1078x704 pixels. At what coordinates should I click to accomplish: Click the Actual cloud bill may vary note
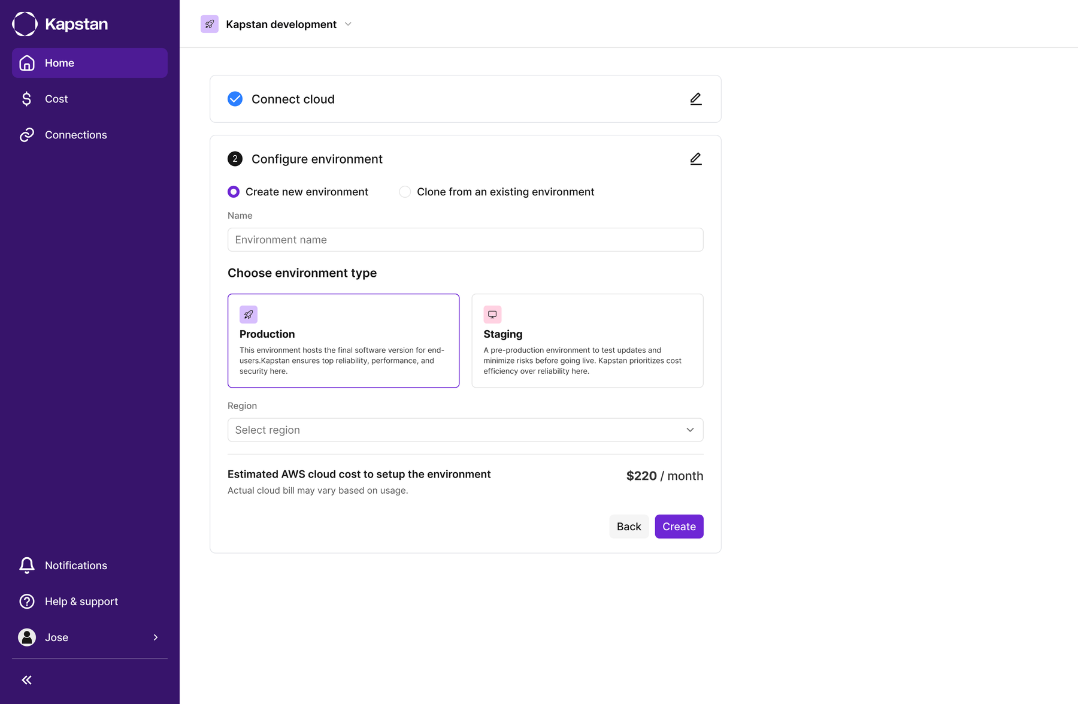(318, 491)
